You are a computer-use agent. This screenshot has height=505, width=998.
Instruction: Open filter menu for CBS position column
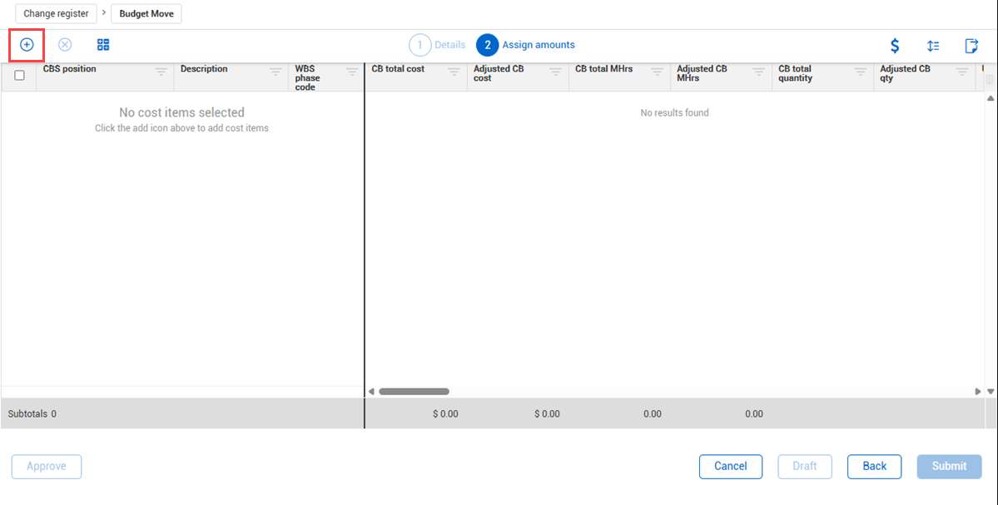[161, 72]
